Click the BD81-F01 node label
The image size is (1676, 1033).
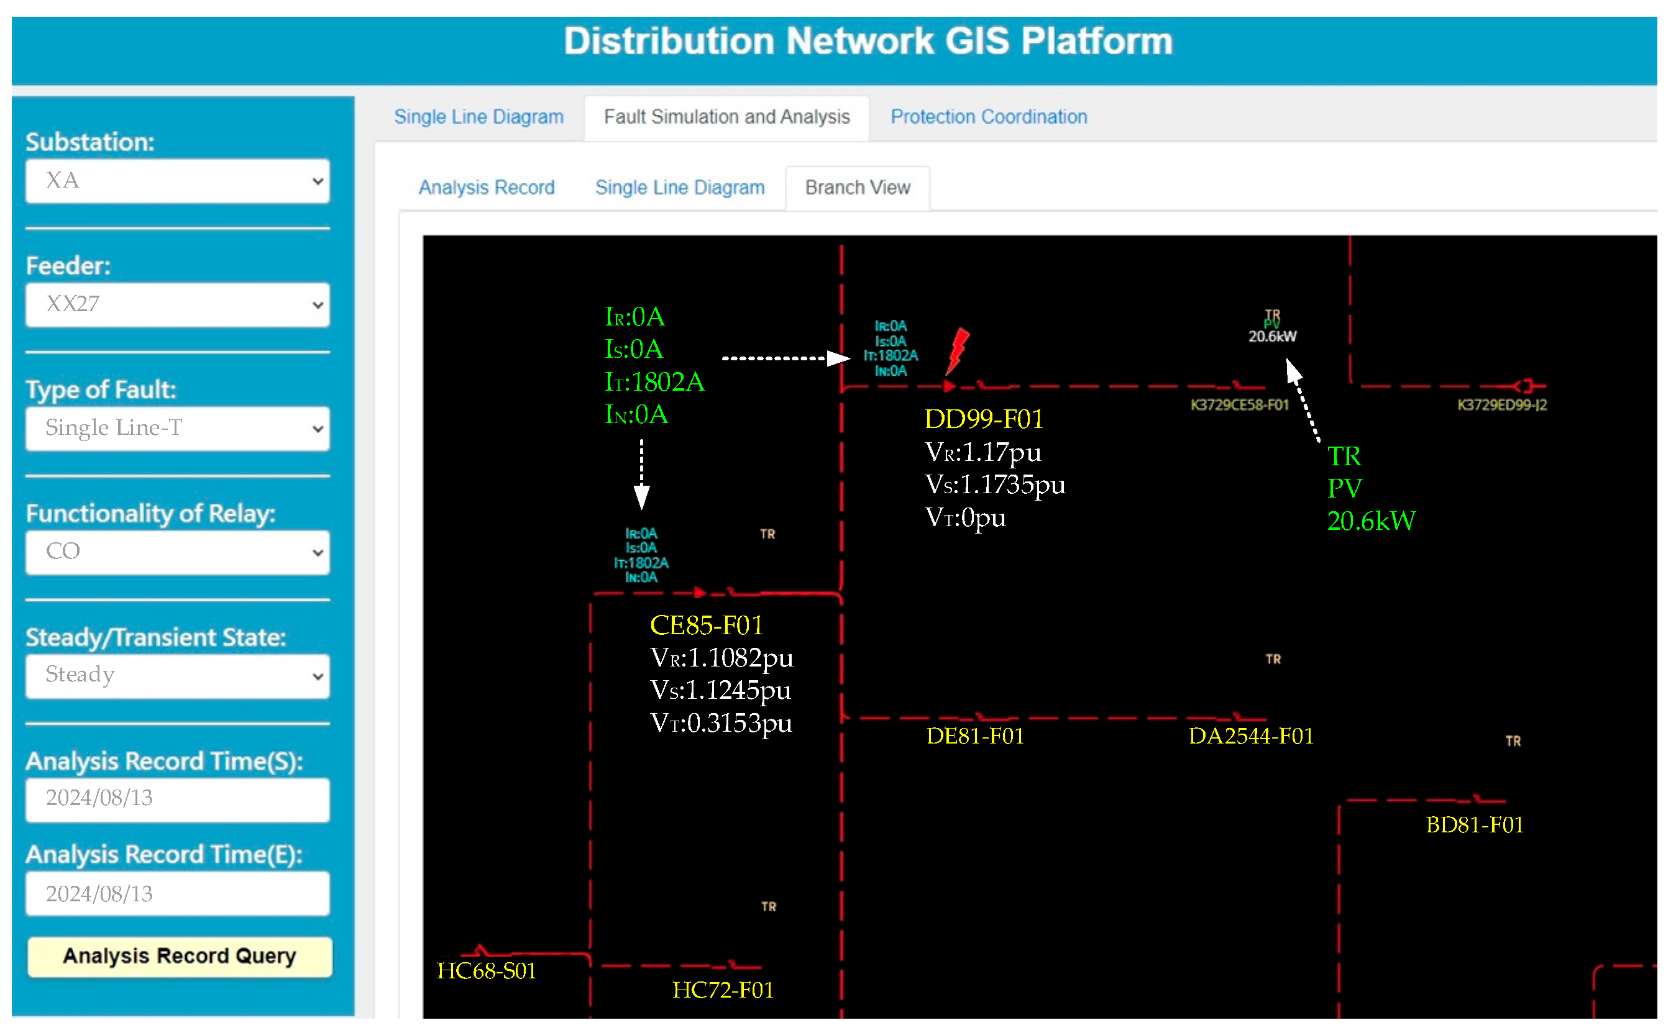point(1475,826)
